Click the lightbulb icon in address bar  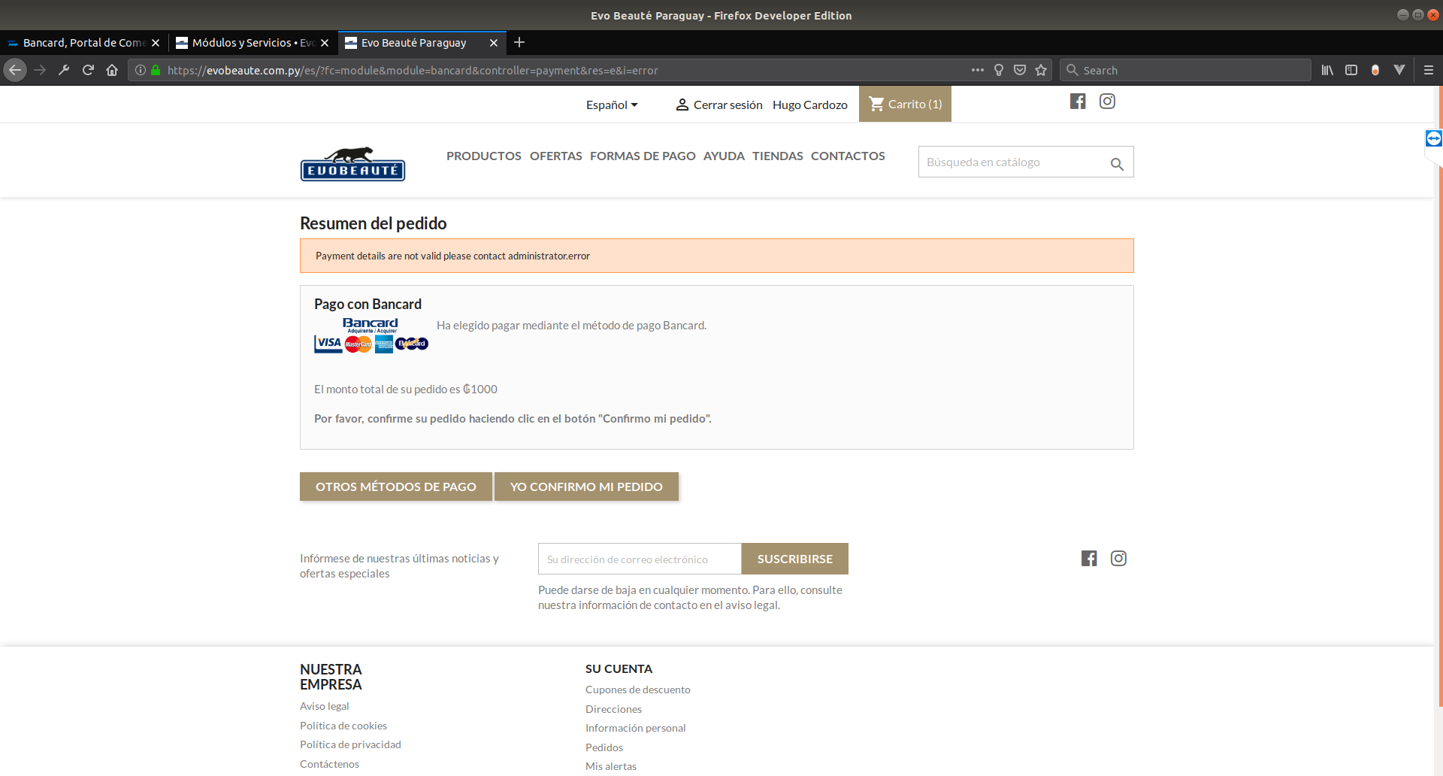(999, 70)
